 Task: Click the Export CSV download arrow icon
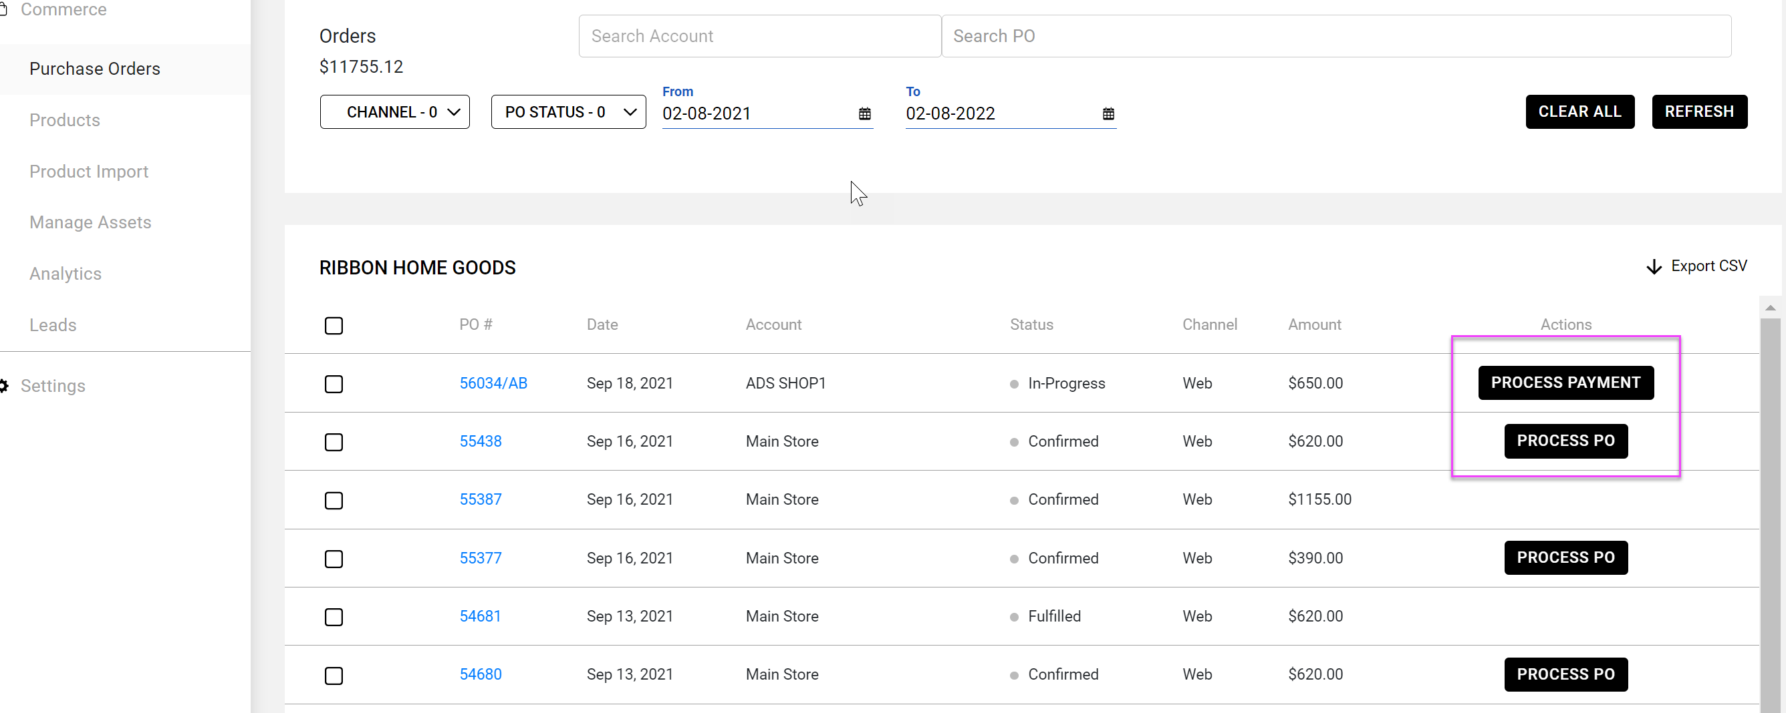[x=1654, y=267]
